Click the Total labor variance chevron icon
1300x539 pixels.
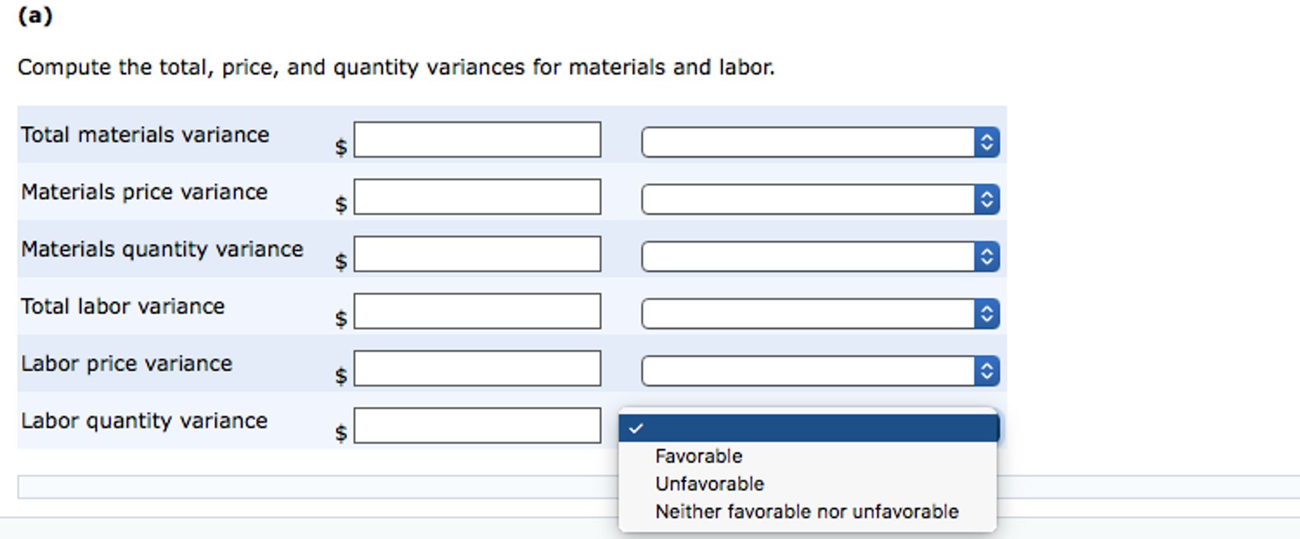coord(985,313)
